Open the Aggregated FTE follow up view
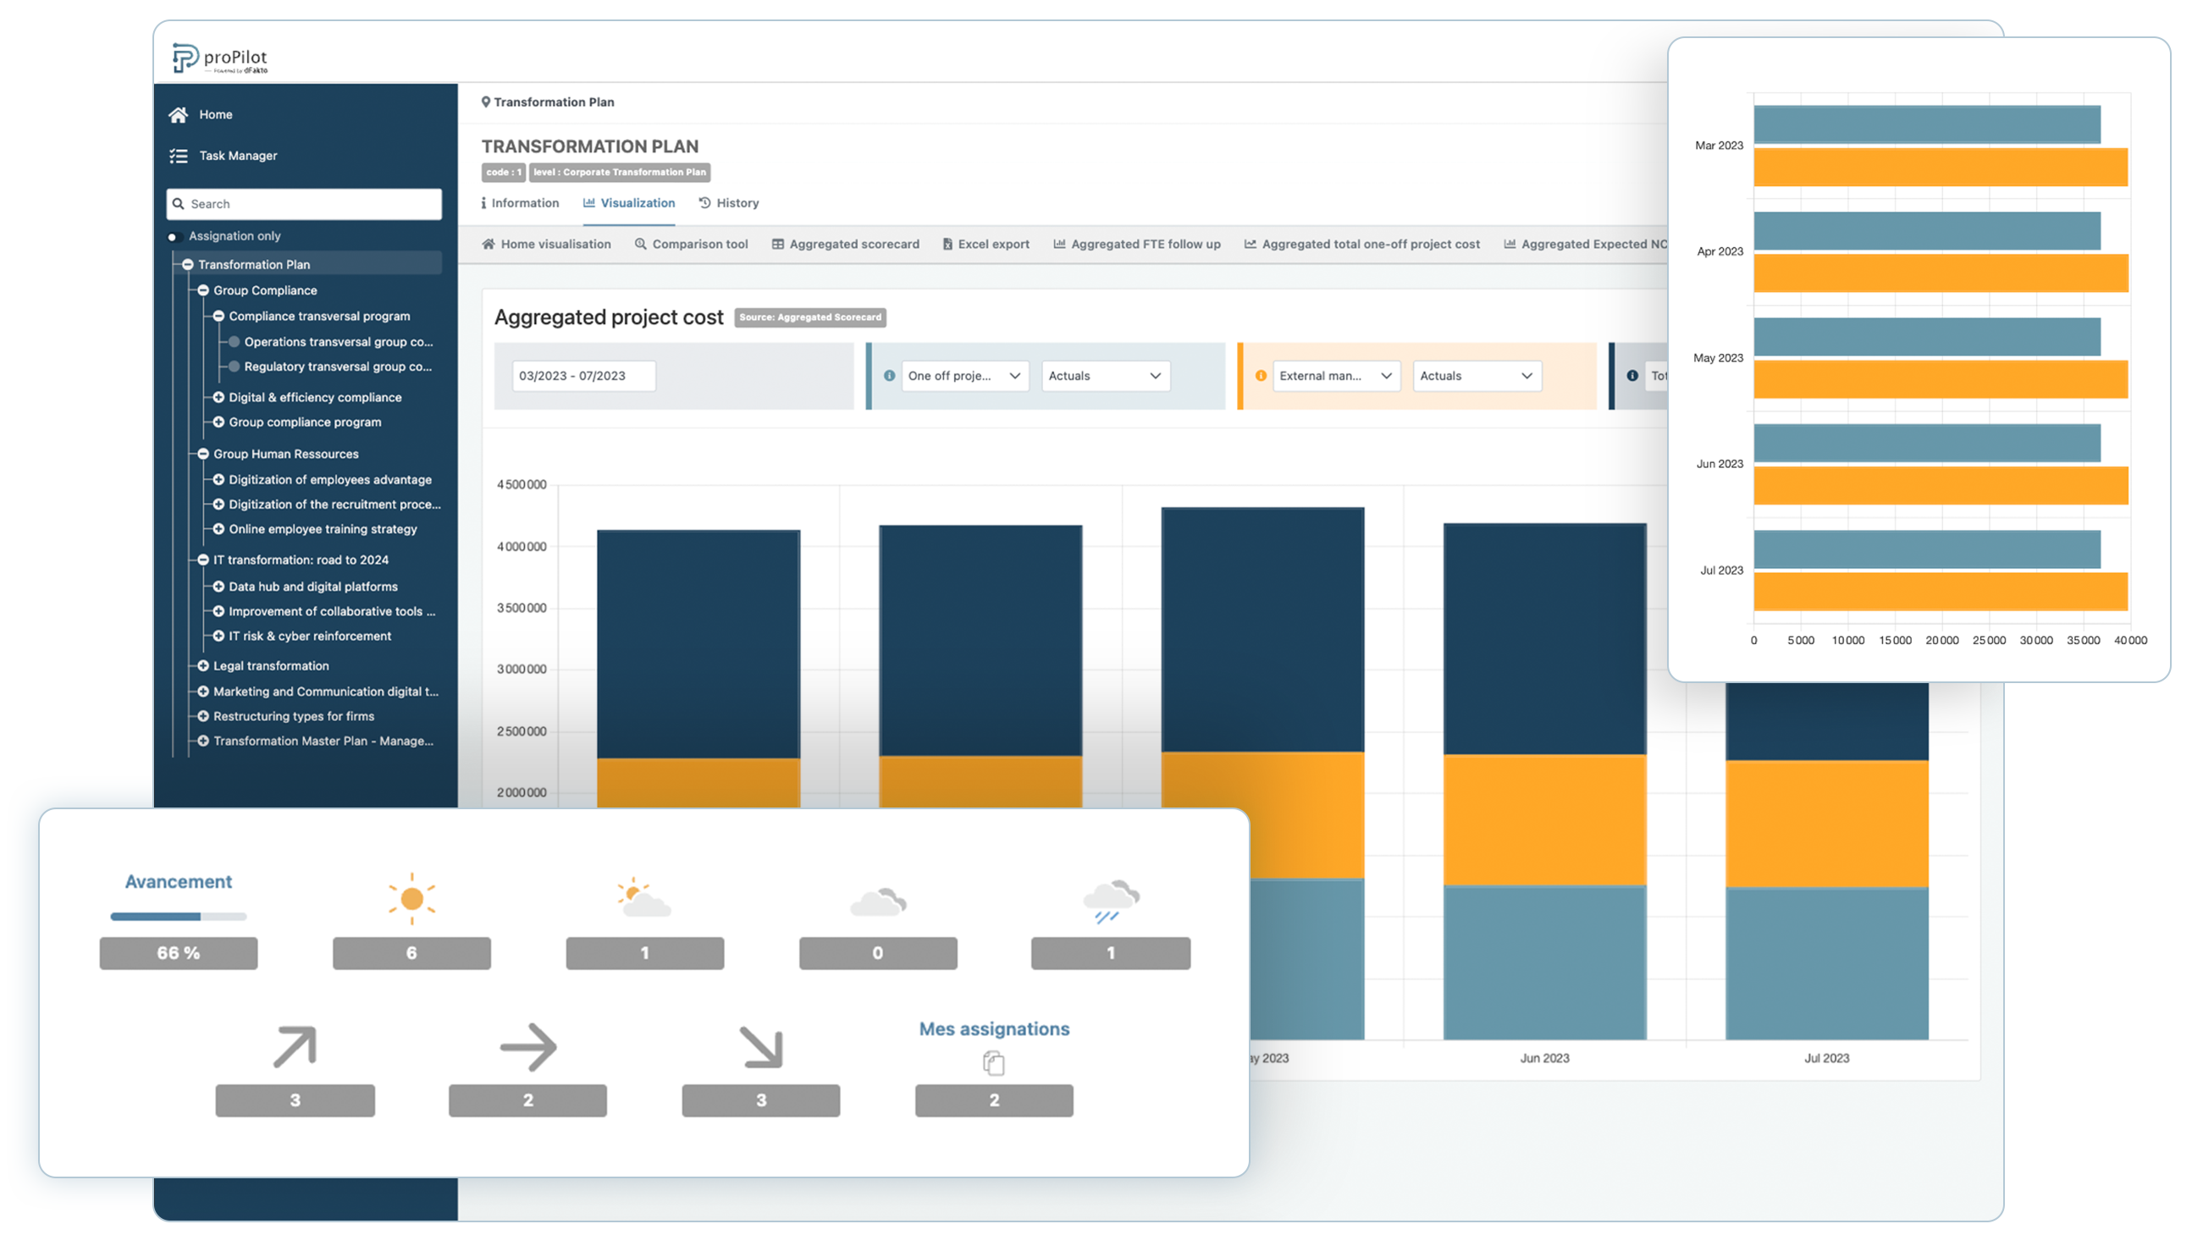This screenshot has width=2192, height=1246. [x=1137, y=244]
